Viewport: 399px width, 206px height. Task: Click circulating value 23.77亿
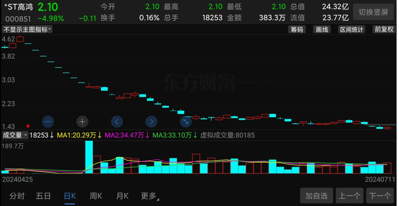(335, 18)
